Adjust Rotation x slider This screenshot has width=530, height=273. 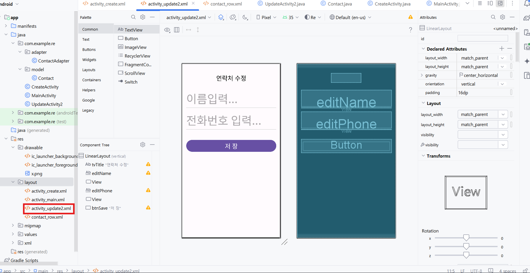[x=466, y=238]
